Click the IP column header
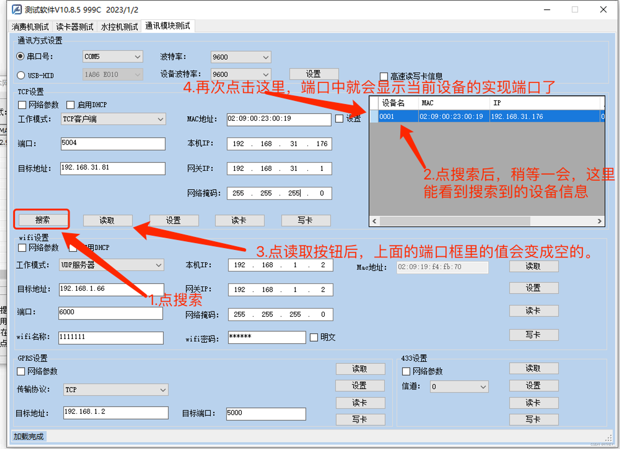 tap(544, 103)
